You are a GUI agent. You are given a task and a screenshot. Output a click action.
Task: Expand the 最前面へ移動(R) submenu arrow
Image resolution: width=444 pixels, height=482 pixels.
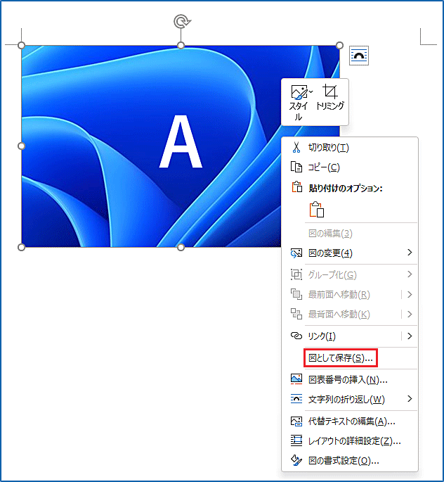[x=410, y=295]
